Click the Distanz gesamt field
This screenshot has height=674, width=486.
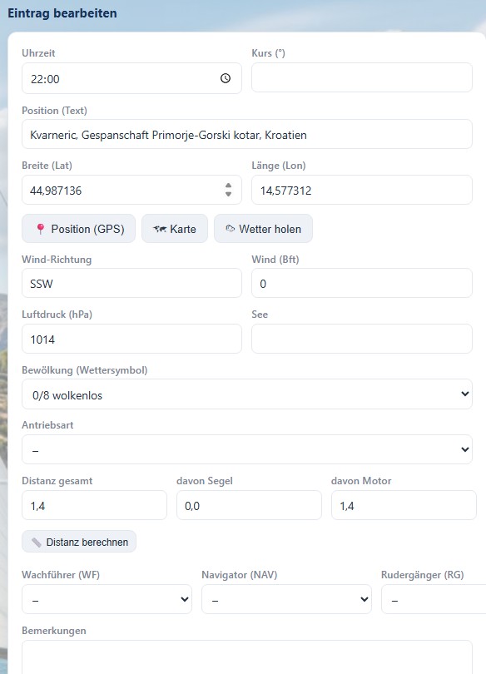point(94,505)
